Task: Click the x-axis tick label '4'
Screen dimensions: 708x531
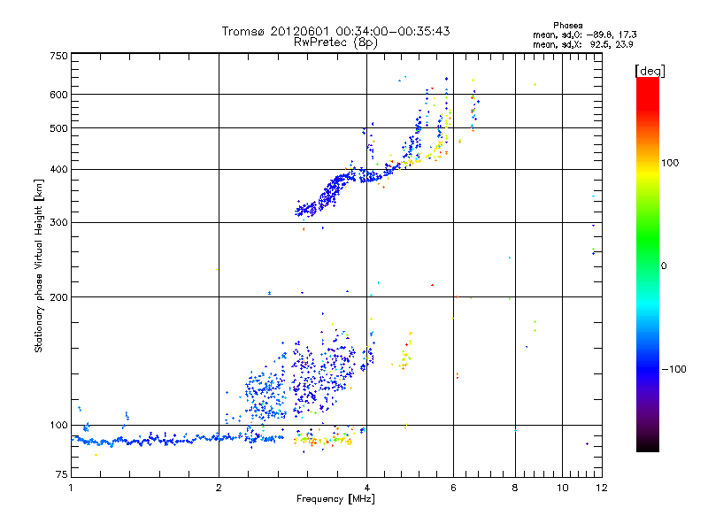Action: click(366, 488)
